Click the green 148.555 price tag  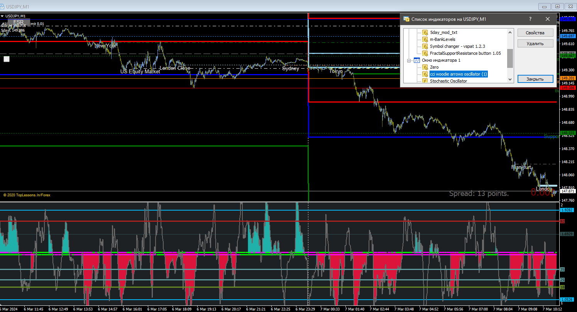click(x=567, y=133)
